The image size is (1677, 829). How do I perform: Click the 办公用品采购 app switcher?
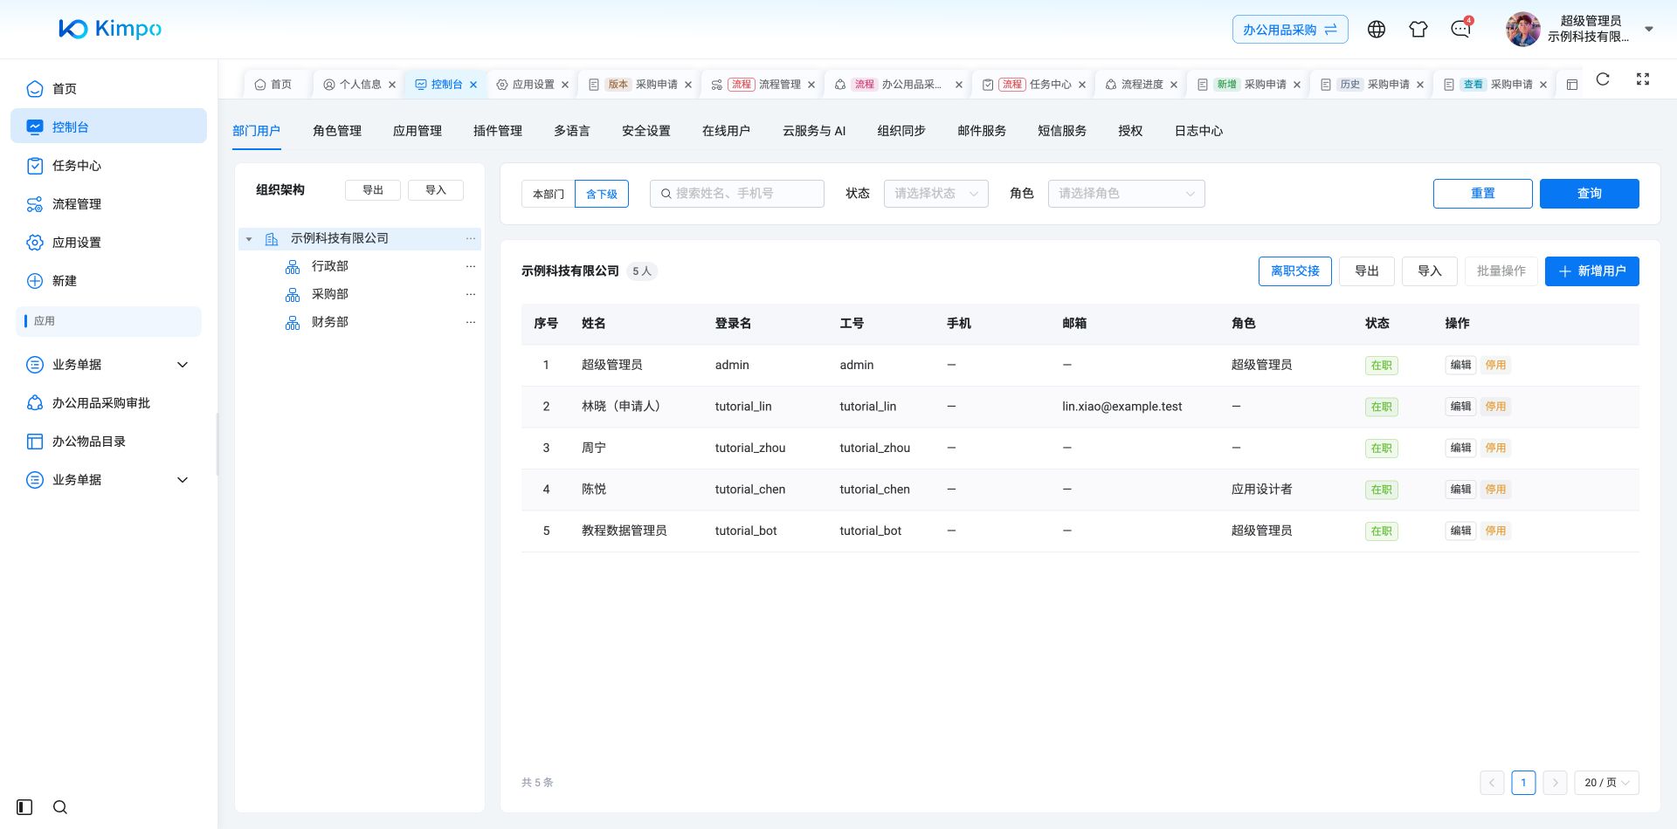(1289, 30)
